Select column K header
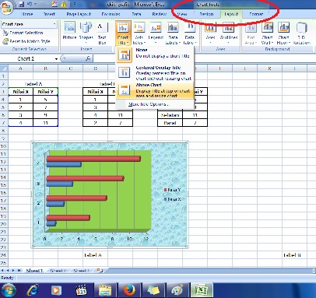The width and height of the screenshot is (316, 298). [x=269, y=68]
